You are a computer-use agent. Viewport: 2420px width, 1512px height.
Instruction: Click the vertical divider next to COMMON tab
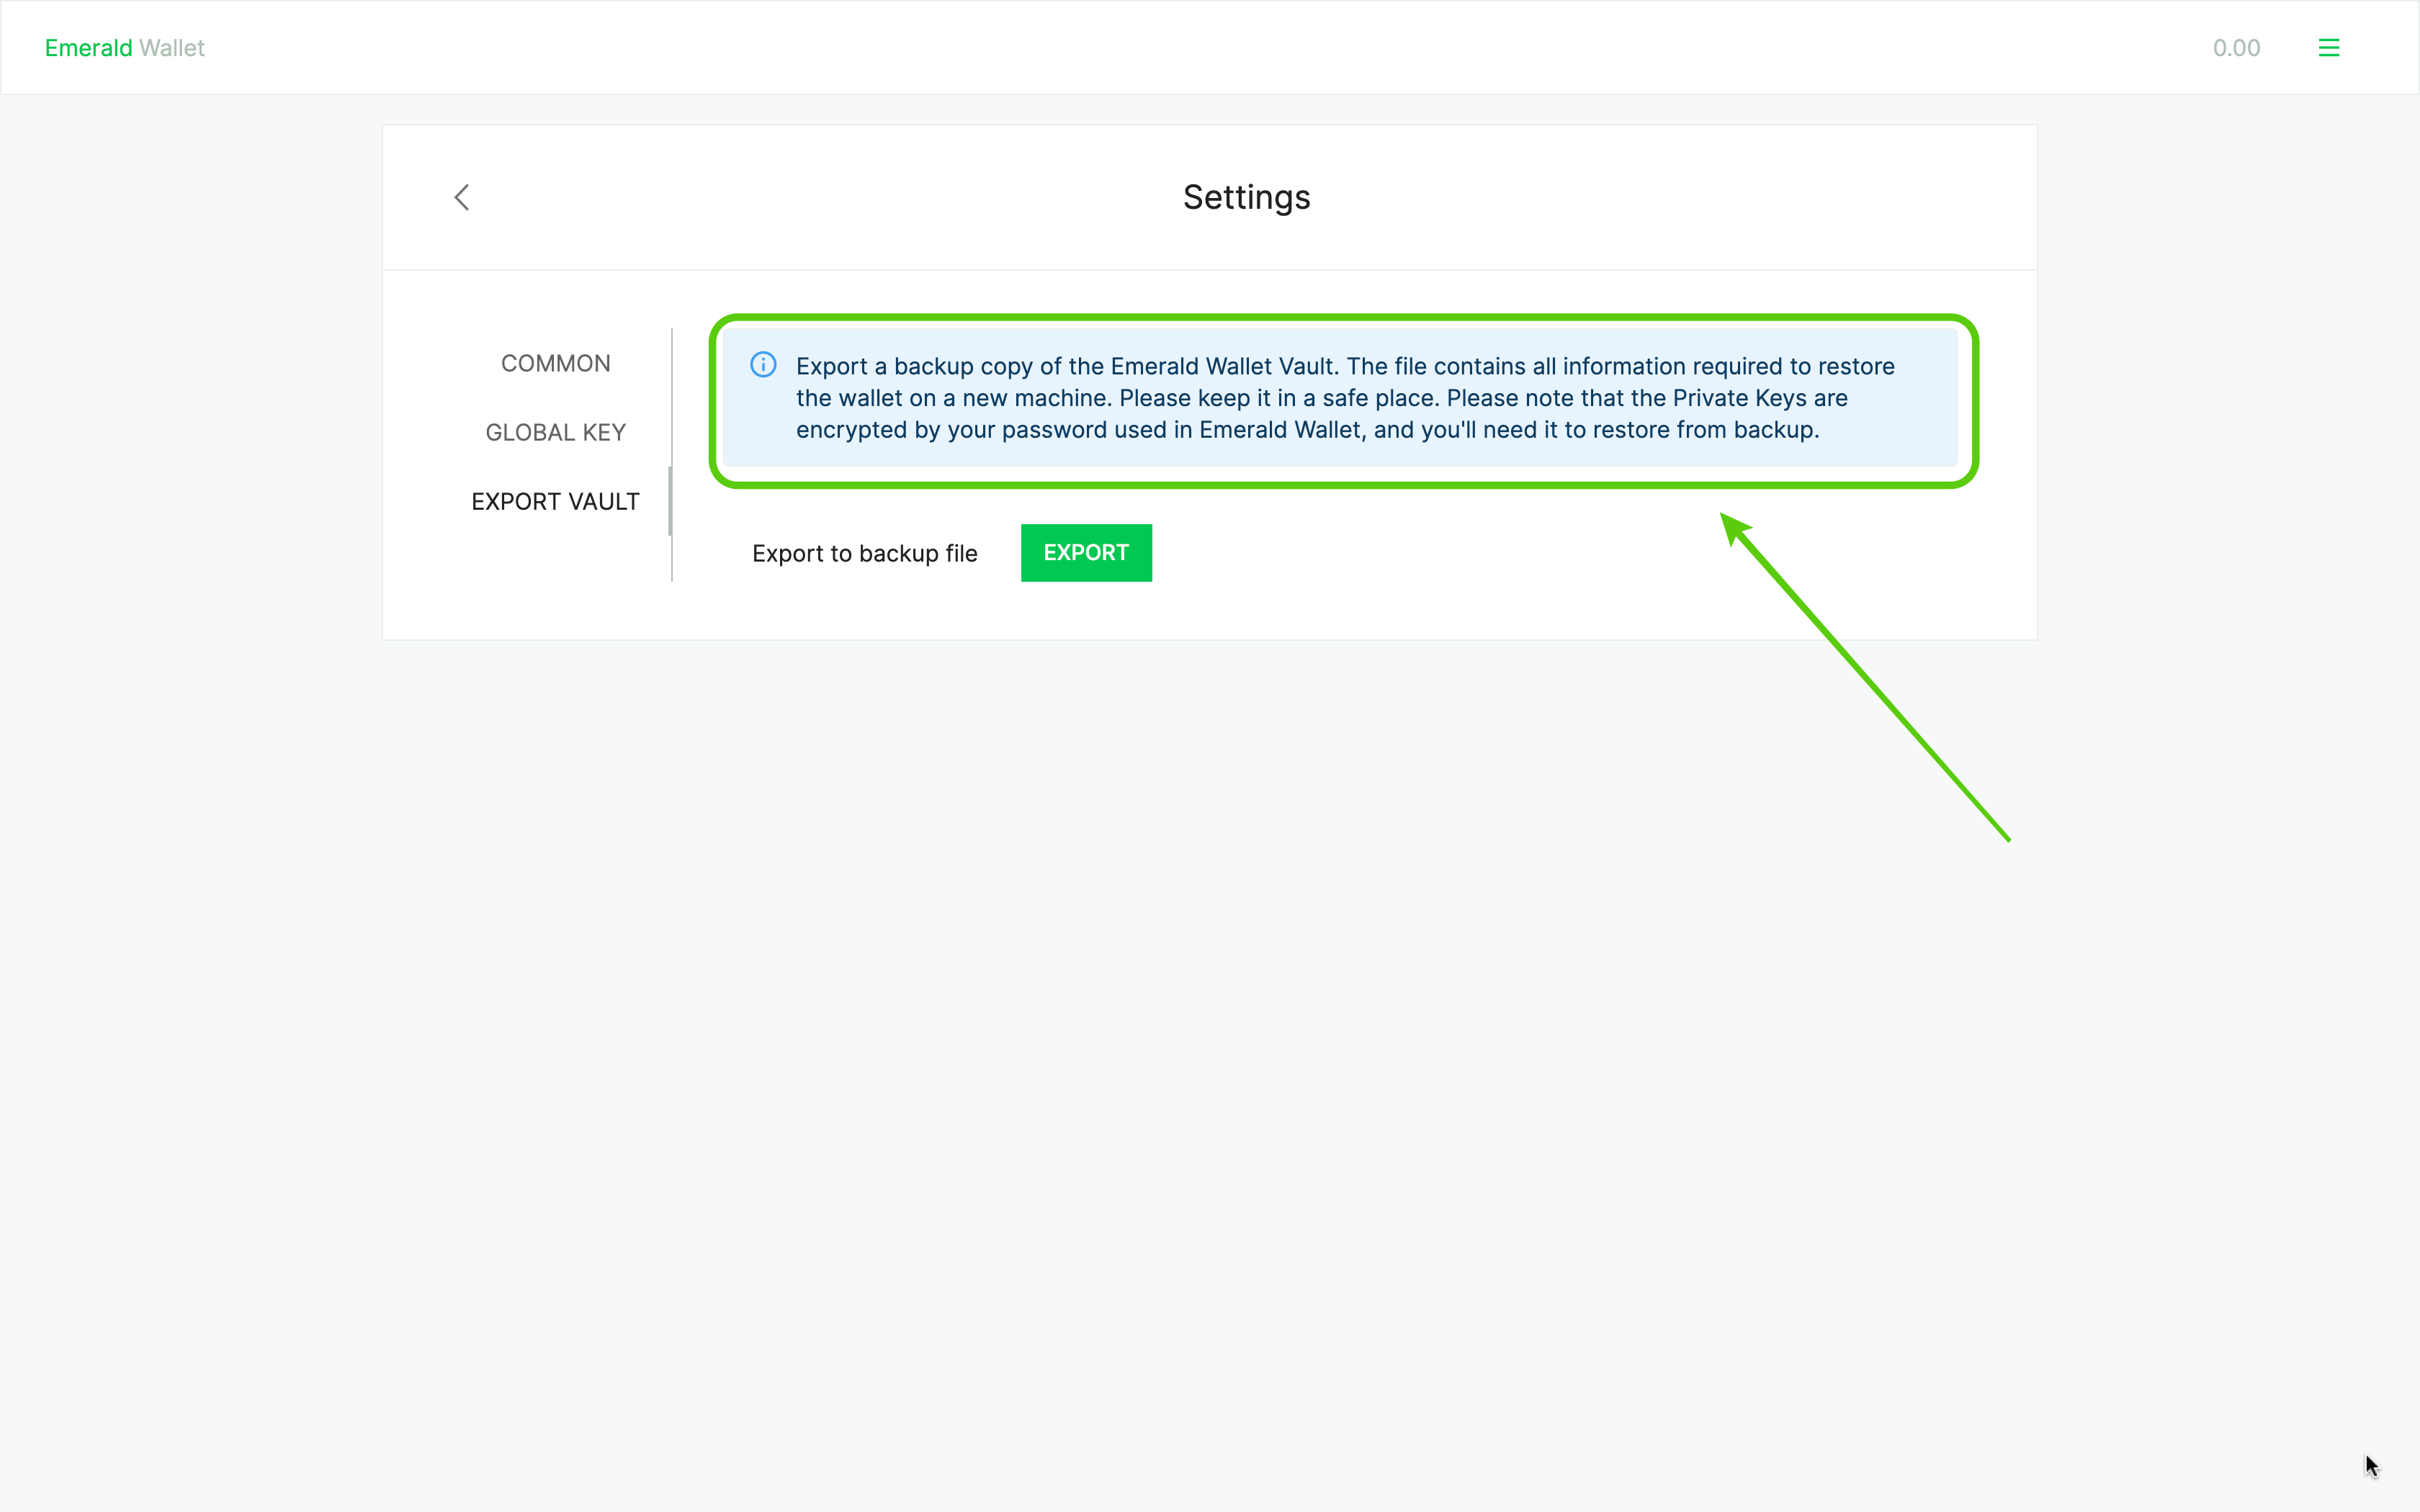point(672,363)
